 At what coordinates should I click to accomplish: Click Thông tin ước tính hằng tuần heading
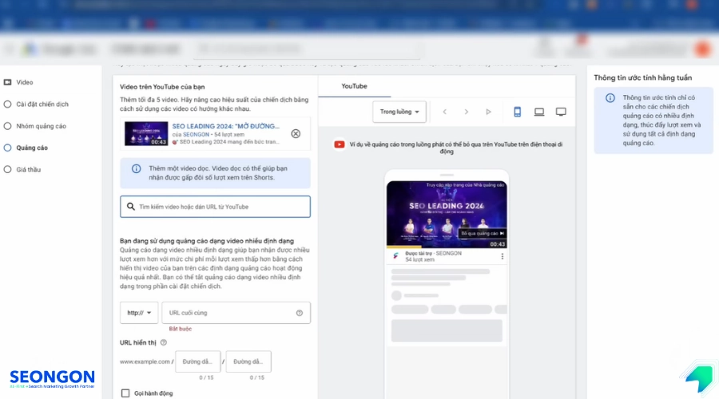643,78
